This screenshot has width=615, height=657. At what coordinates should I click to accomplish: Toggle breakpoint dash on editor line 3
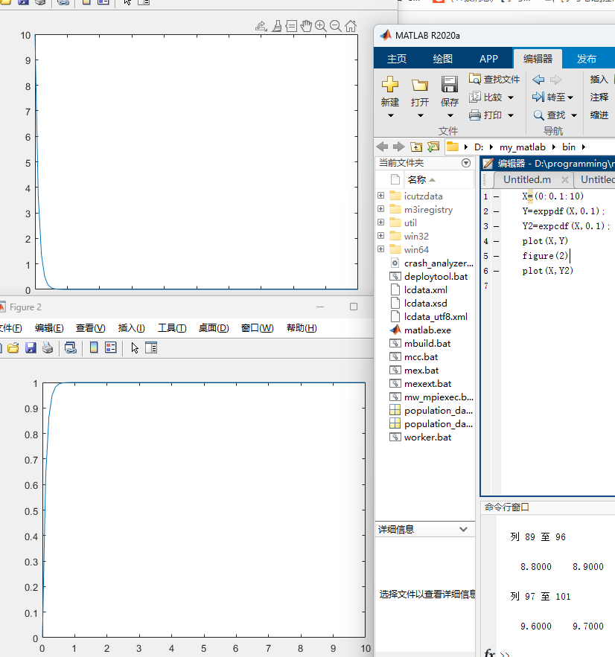coord(497,226)
